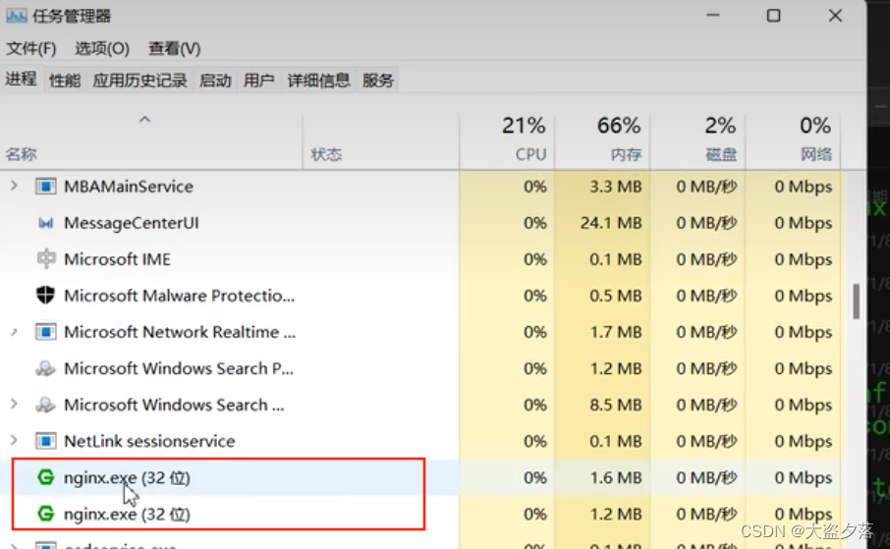Open the 查看(V) menu
The image size is (890, 549).
point(174,49)
